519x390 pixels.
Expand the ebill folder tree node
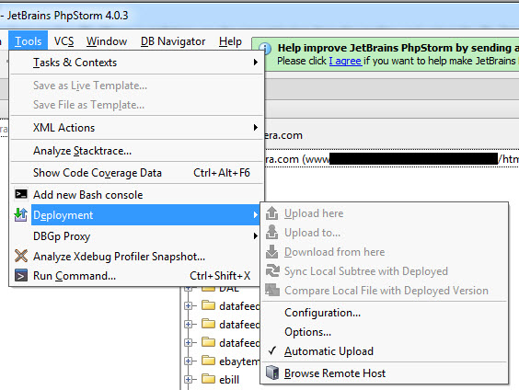(188, 379)
